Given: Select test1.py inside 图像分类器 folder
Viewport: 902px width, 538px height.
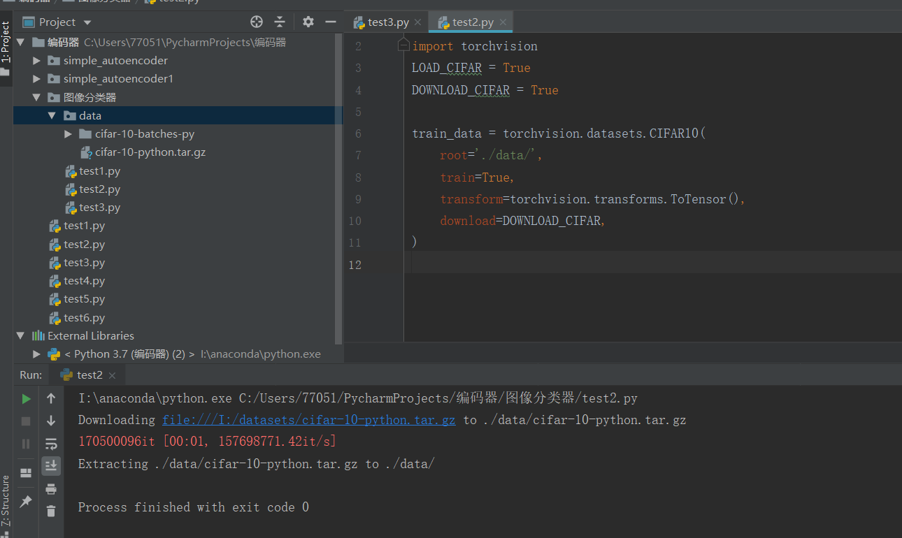Looking at the screenshot, I should 99,170.
